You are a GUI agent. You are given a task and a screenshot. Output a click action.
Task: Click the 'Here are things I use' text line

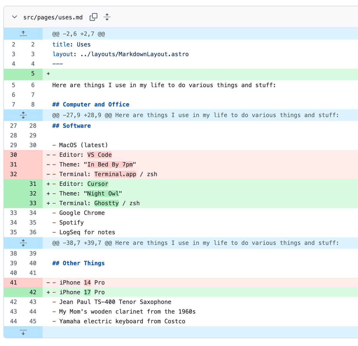[x=164, y=85]
